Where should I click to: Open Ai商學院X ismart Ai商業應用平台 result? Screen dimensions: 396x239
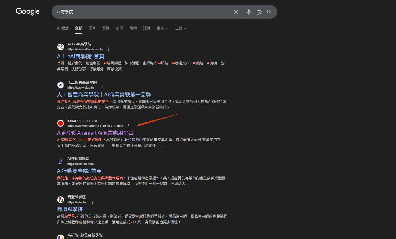(x=95, y=133)
